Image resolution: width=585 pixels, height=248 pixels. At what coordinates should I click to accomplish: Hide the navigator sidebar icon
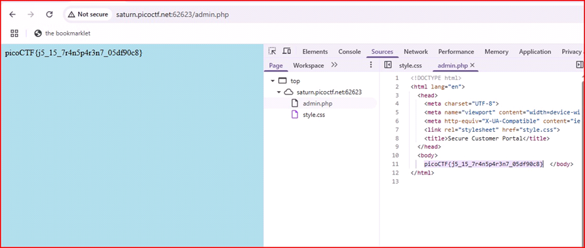pyautogui.click(x=387, y=65)
